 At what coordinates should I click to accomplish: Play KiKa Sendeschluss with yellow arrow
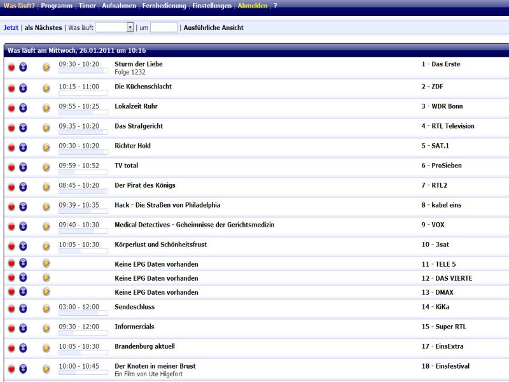pyautogui.click(x=46, y=308)
